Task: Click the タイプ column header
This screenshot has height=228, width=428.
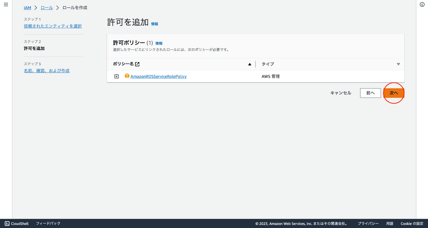Action: [x=268, y=64]
